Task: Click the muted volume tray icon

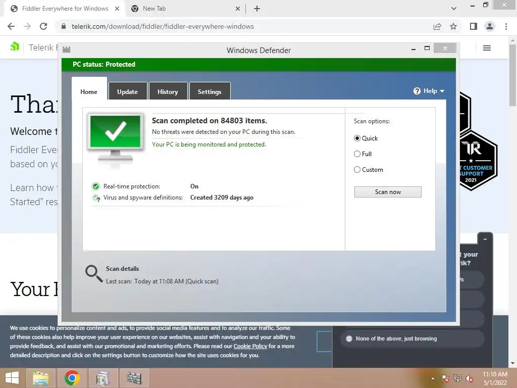Action: tap(470, 378)
